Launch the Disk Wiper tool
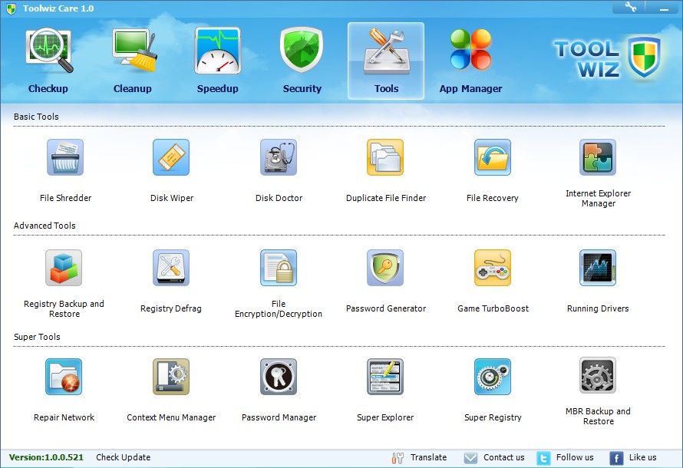683x468 pixels. click(x=171, y=157)
